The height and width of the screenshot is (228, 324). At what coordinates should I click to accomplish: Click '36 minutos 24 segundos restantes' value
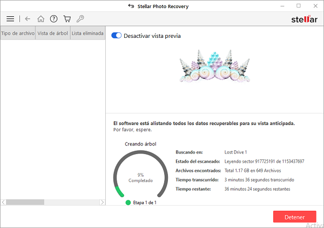(x=257, y=189)
